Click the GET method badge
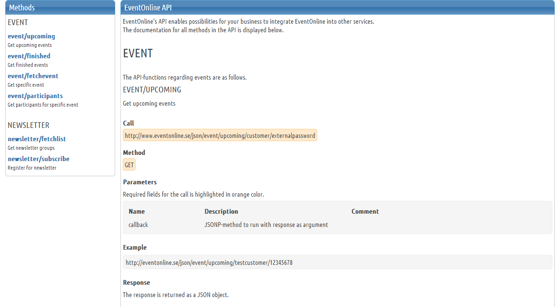The height and width of the screenshot is (307, 560). click(x=129, y=165)
